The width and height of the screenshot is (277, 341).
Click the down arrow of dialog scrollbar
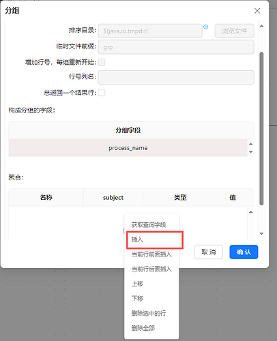pyautogui.click(x=261, y=234)
